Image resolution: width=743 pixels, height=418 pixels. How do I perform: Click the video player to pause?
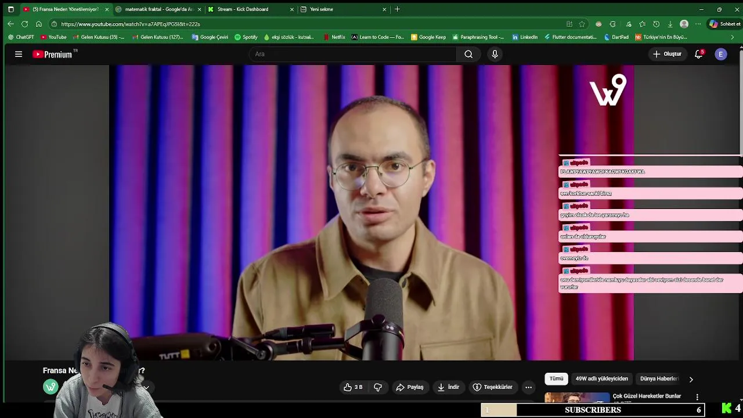click(x=371, y=212)
